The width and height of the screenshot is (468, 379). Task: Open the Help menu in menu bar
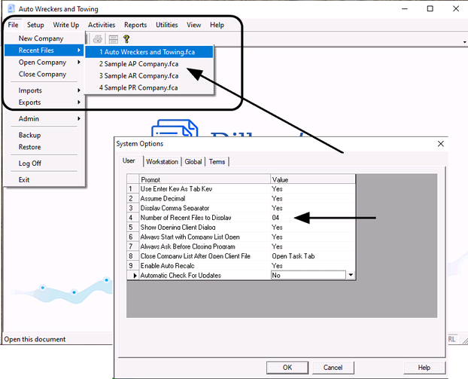click(x=217, y=25)
